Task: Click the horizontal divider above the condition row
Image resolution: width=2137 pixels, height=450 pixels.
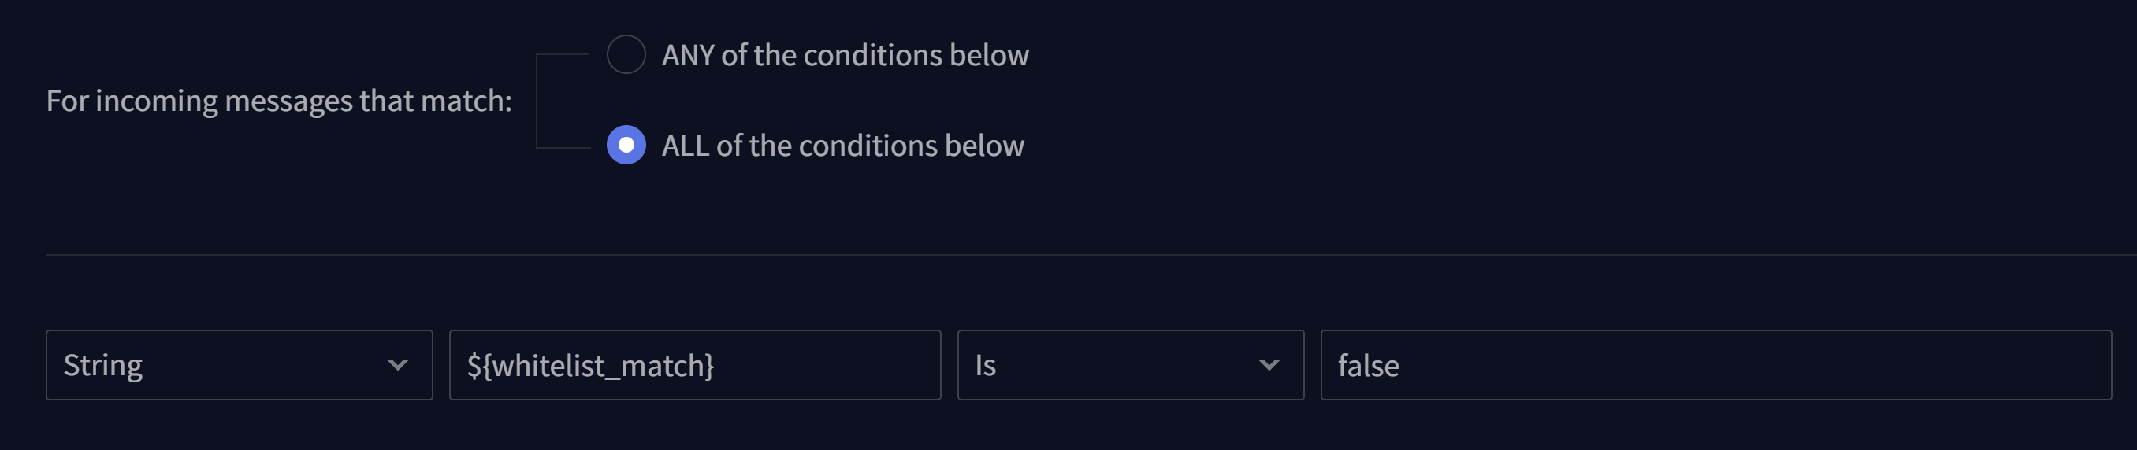Action: coord(1079,254)
